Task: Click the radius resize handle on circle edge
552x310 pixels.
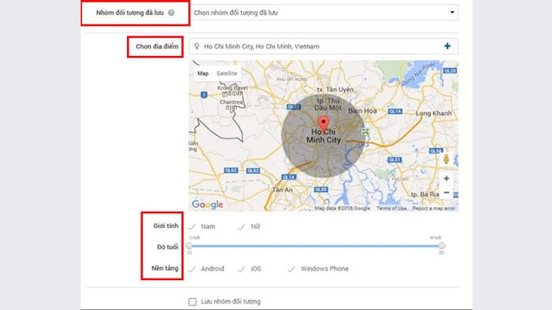Action: 365,131
